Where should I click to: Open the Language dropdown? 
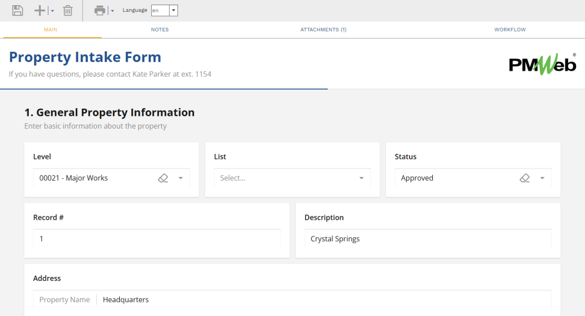click(x=173, y=10)
